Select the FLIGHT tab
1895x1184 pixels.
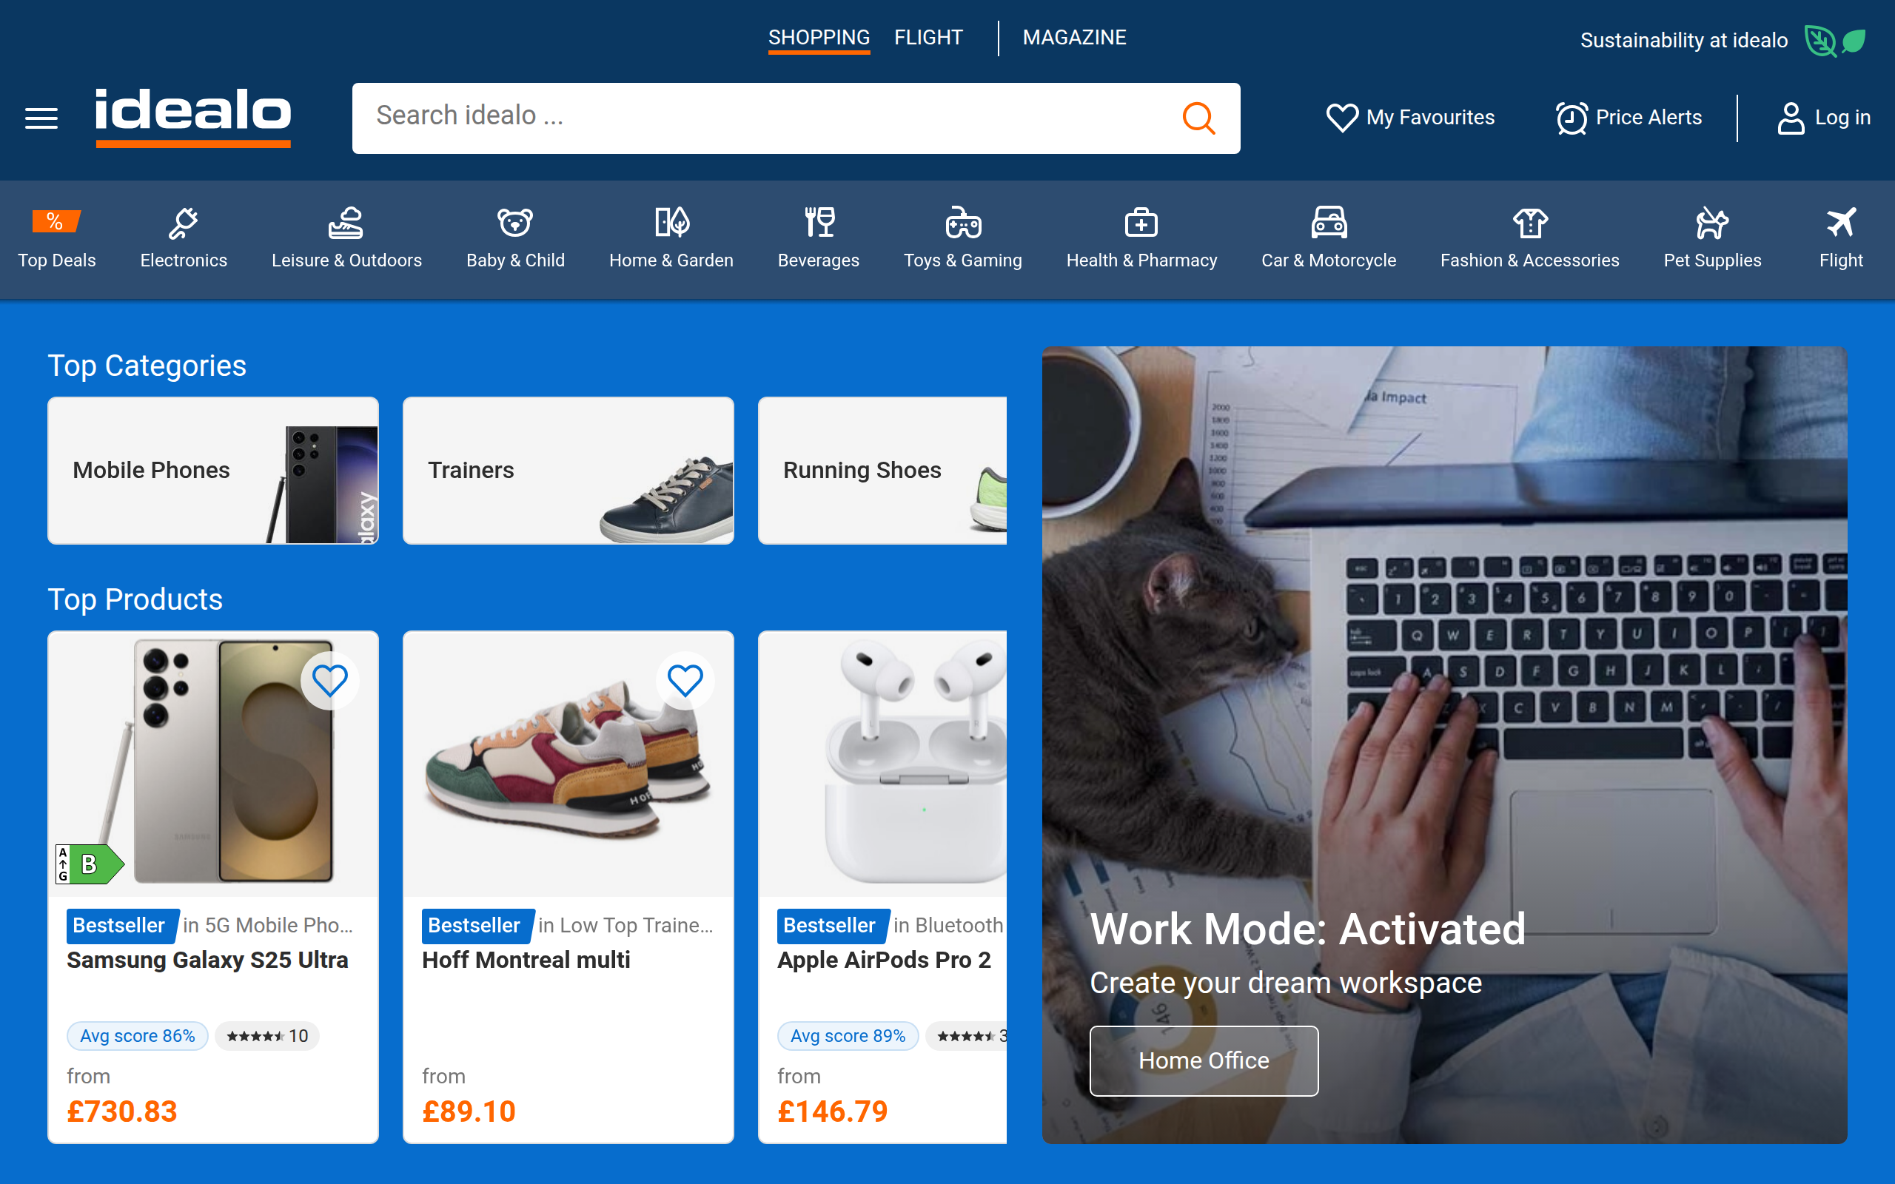(928, 38)
